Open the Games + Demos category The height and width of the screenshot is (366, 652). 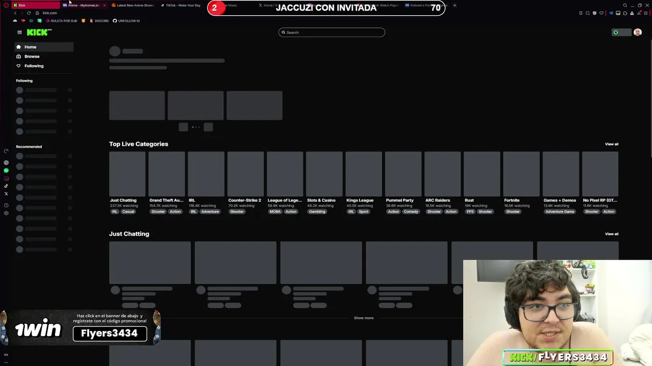[560, 174]
